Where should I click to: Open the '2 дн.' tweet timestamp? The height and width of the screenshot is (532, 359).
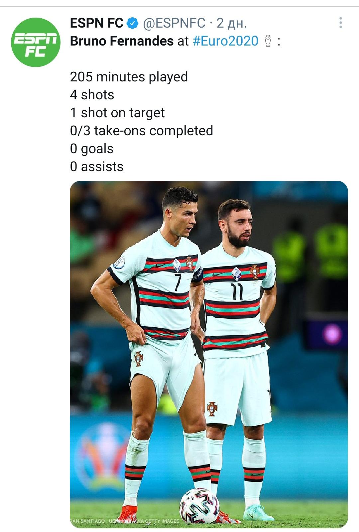[x=232, y=23]
